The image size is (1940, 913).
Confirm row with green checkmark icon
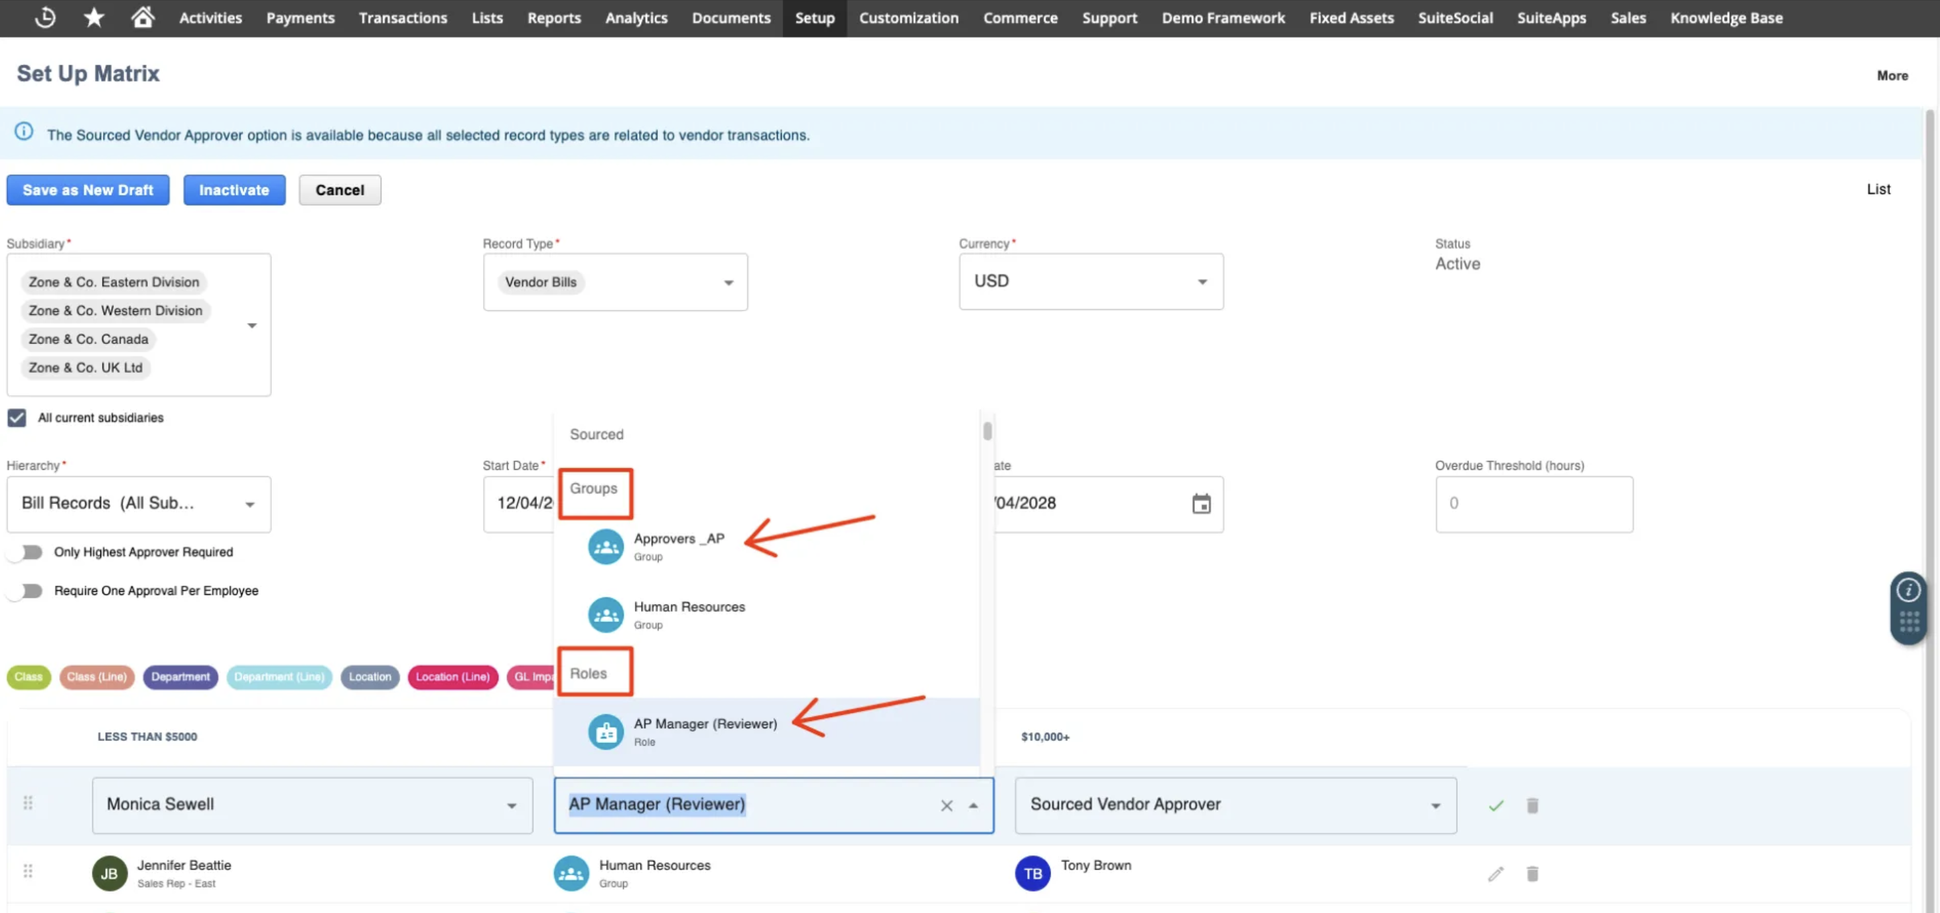click(x=1496, y=805)
